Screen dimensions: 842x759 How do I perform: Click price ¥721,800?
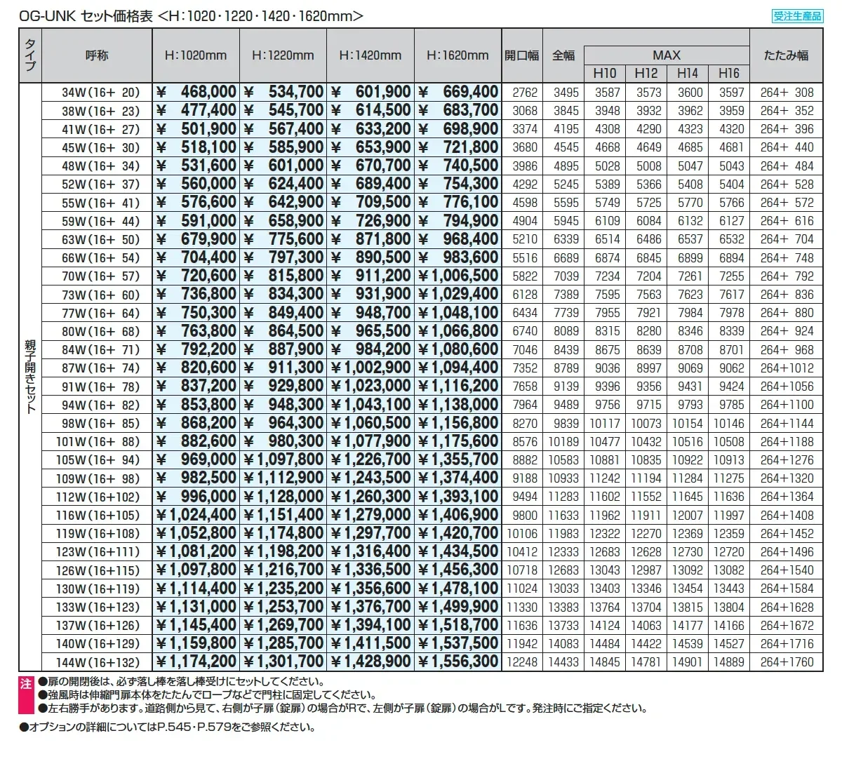[x=457, y=147]
